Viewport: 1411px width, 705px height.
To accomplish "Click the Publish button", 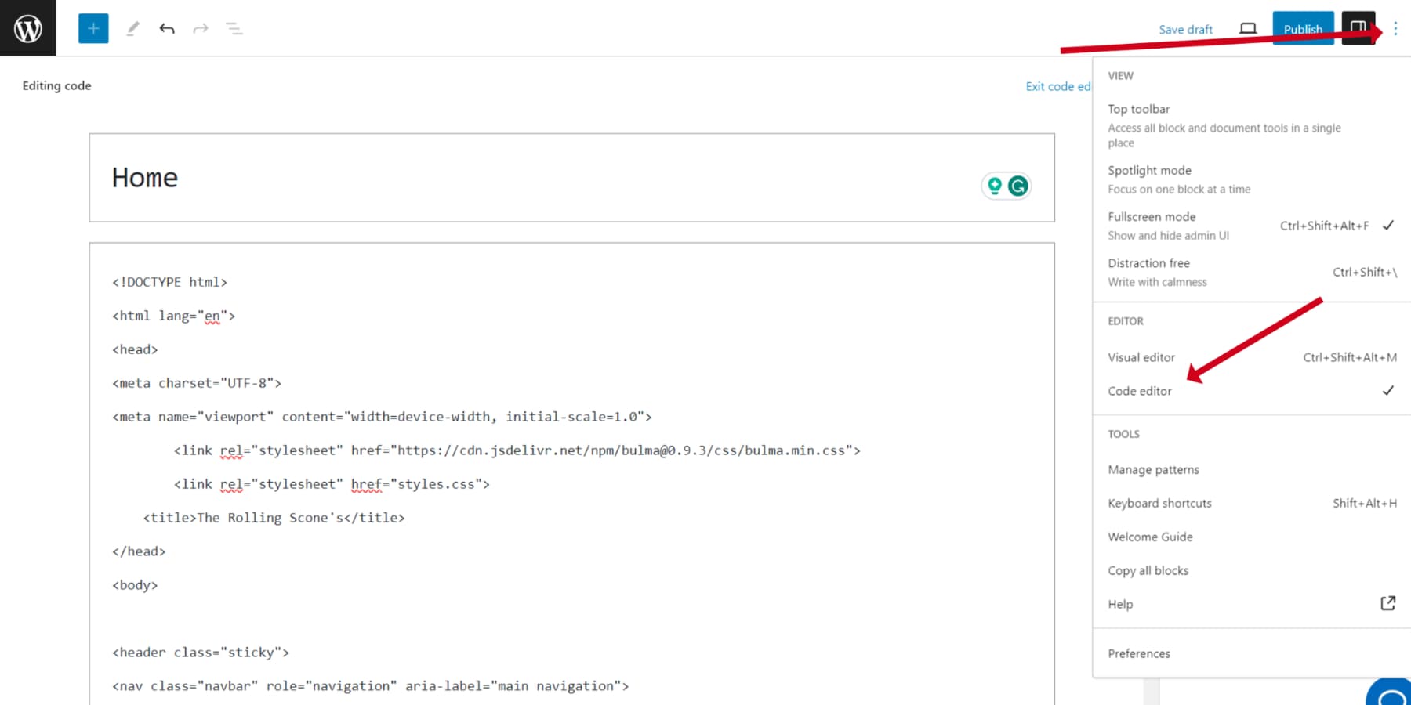I will (x=1303, y=29).
